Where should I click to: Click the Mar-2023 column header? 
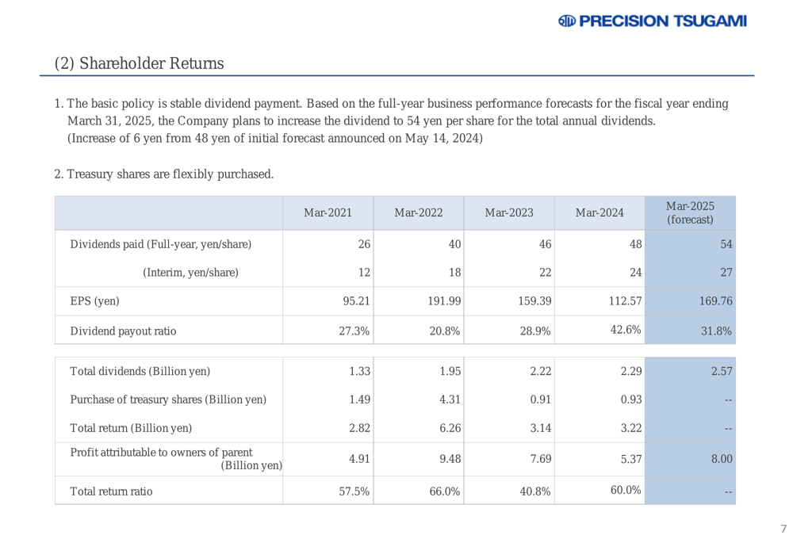pos(508,213)
